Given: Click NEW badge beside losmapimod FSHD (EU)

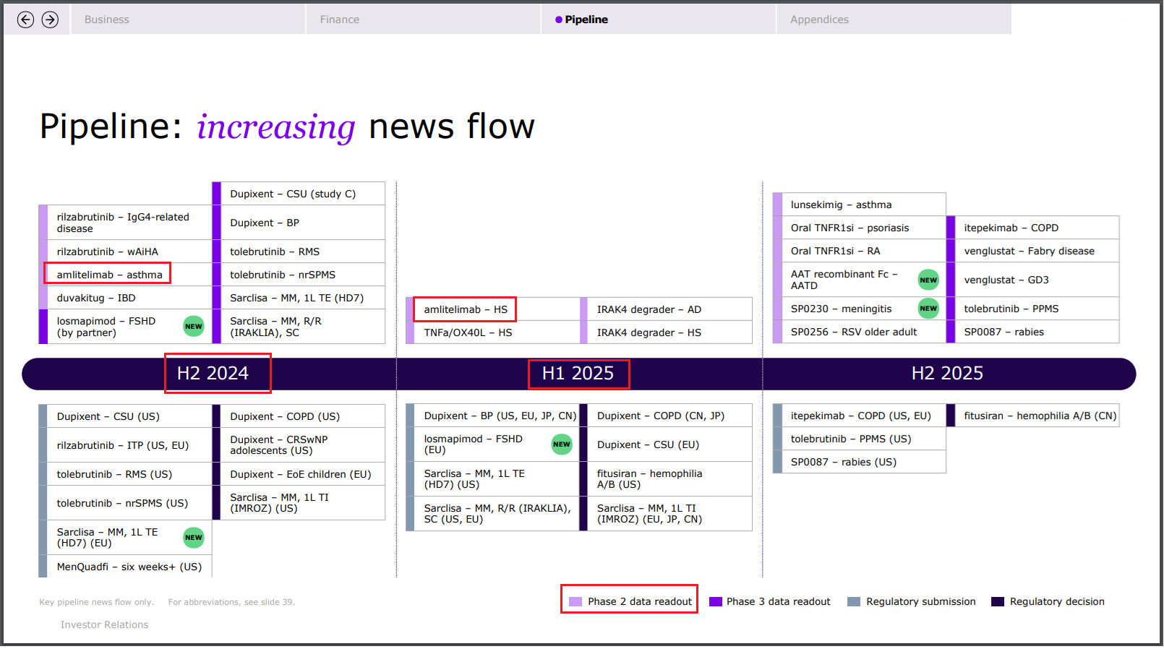Looking at the screenshot, I should (x=562, y=444).
